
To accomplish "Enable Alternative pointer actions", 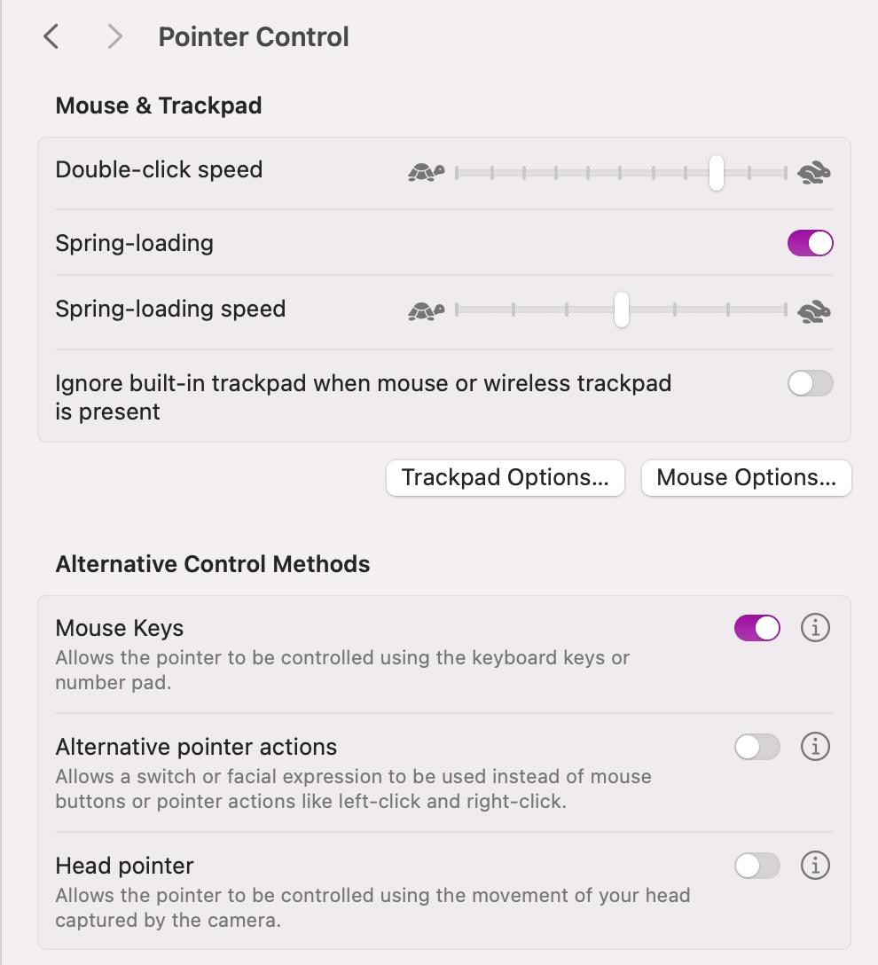I will (x=756, y=747).
